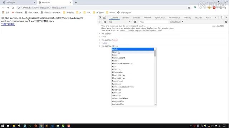Click the 'true' console output line
The height and width of the screenshot is (128, 229).
tap(103, 37)
